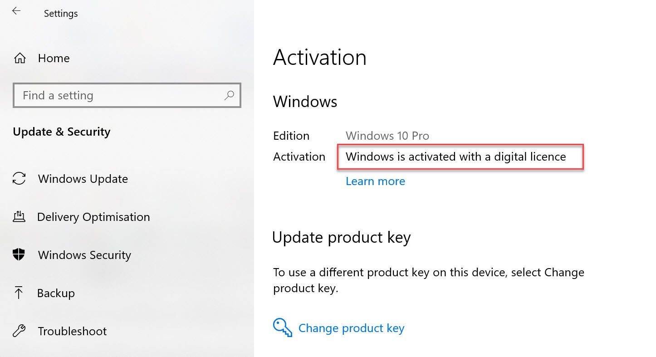Screen dimensions: 656x357
Task: Select Delivery Optimisation in the sidebar
Action: (93, 216)
